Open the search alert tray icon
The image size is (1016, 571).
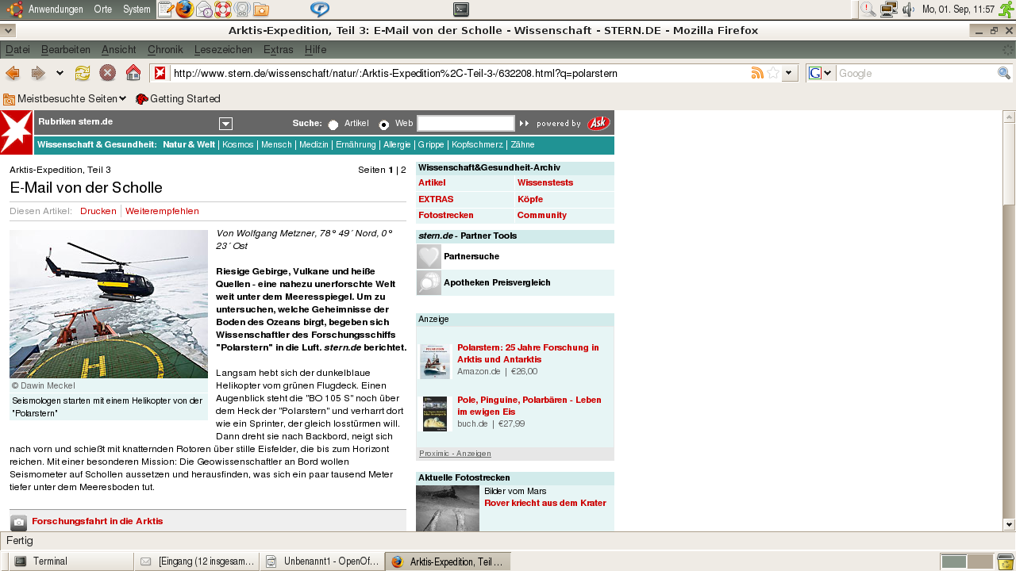tap(869, 10)
